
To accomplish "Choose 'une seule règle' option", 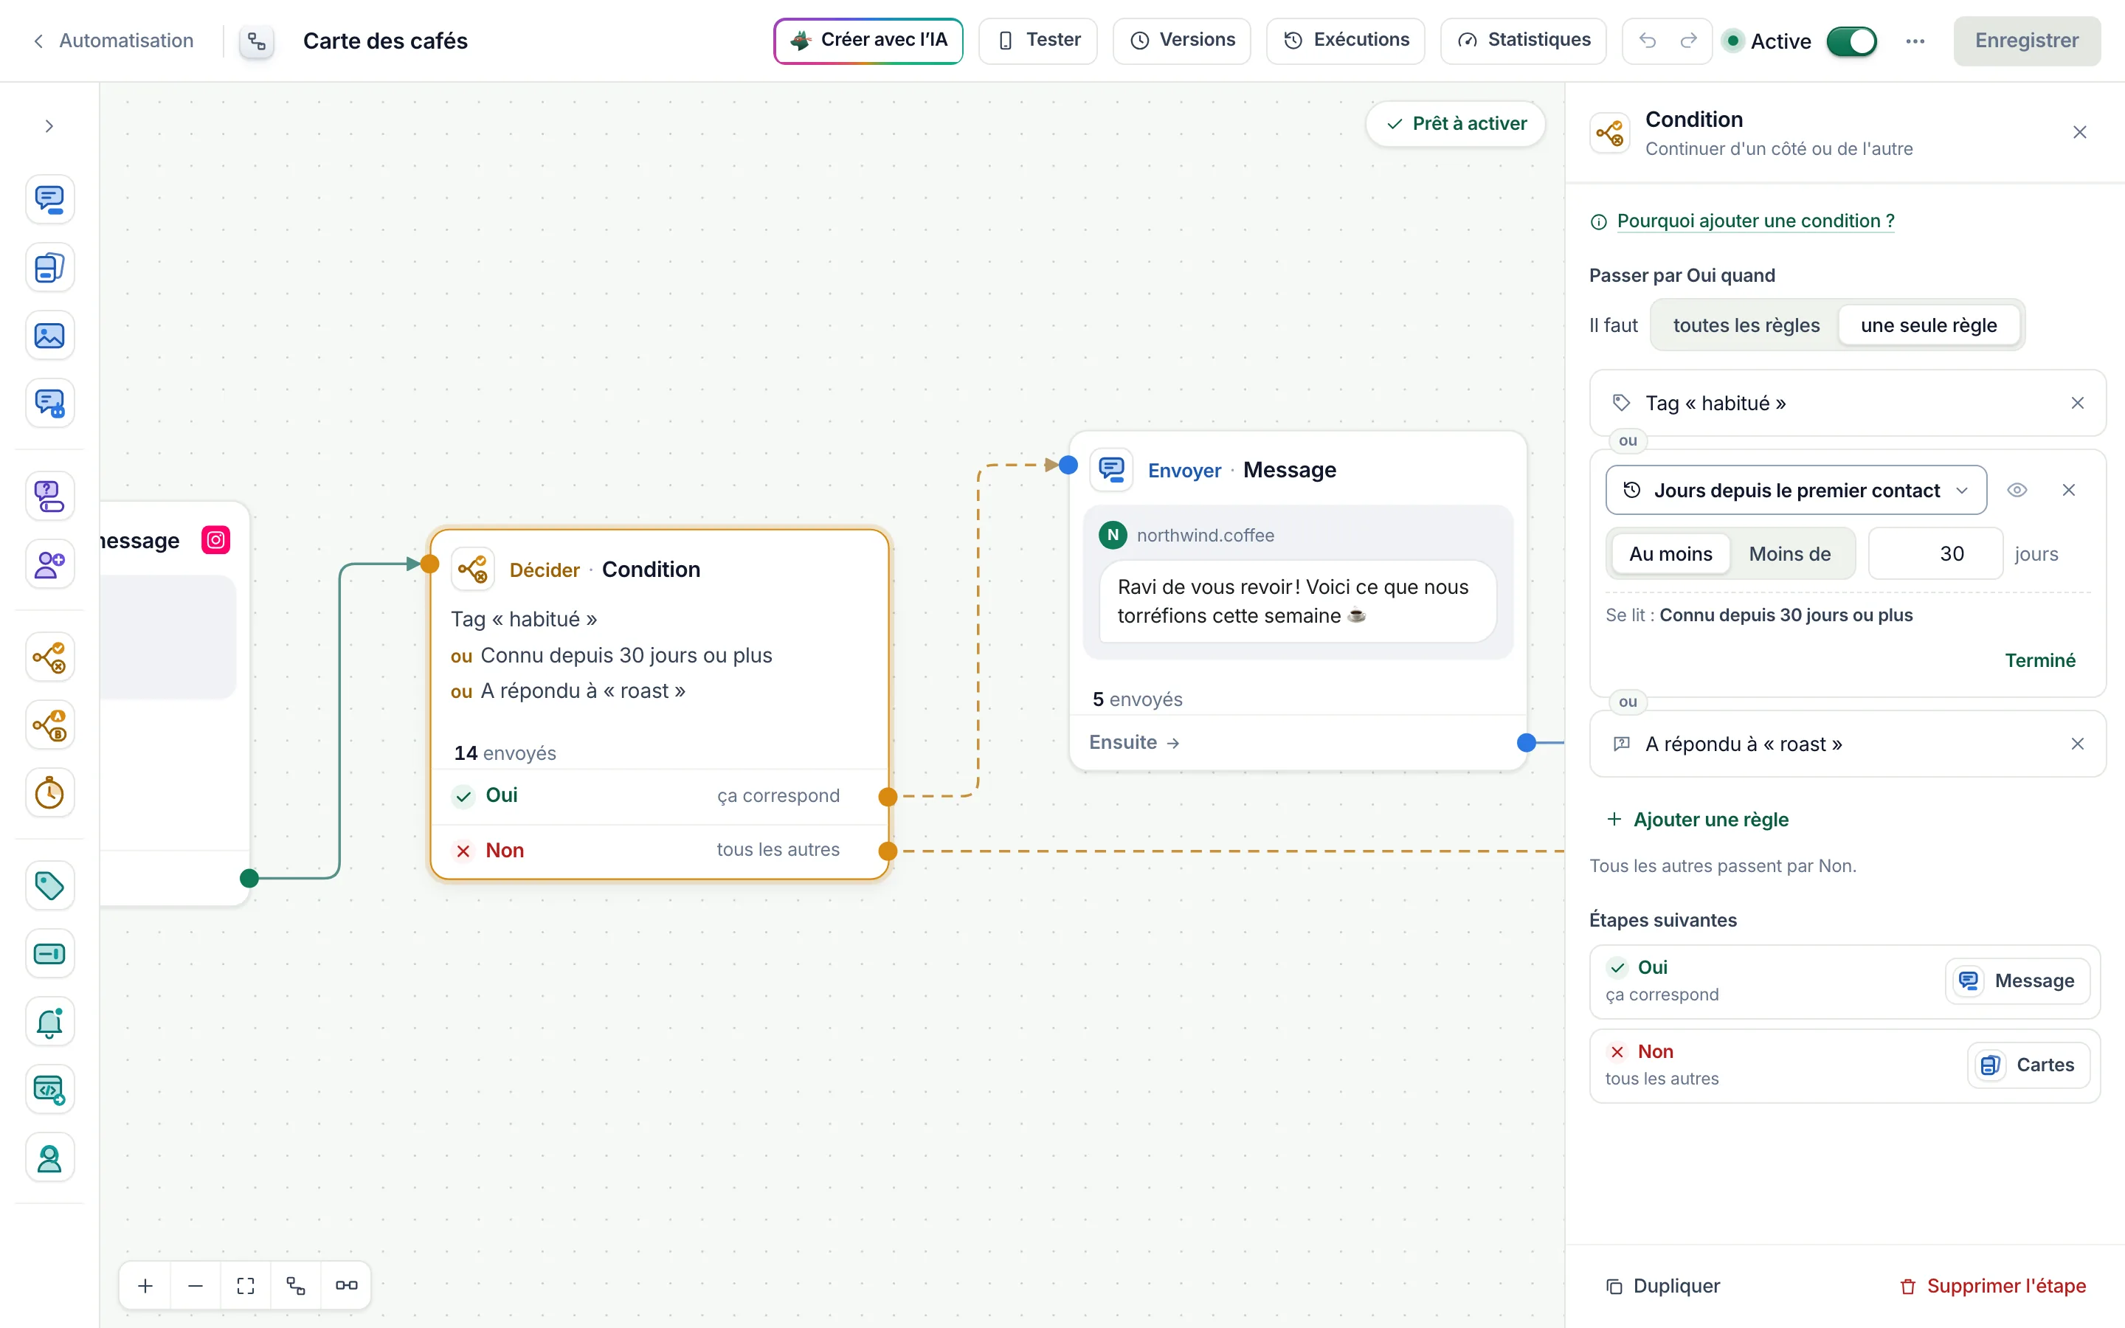I will pos(1928,325).
